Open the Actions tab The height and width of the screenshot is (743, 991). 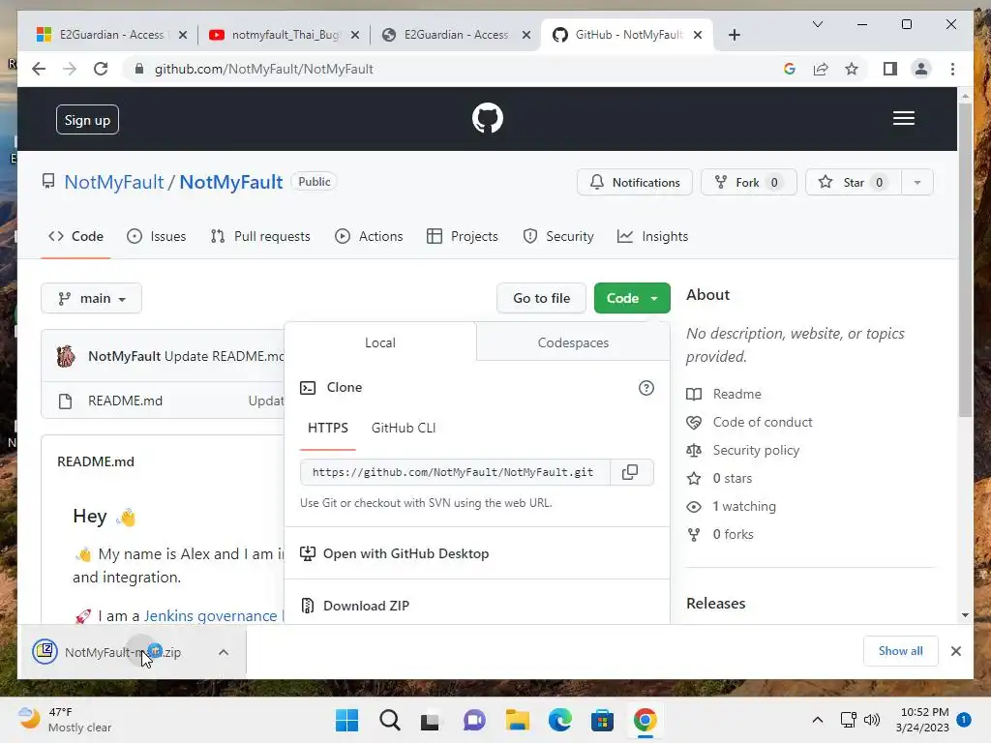point(369,236)
